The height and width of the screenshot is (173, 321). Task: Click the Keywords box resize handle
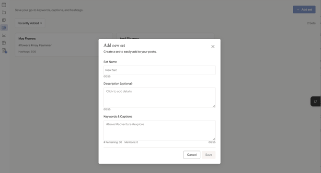click(214, 139)
